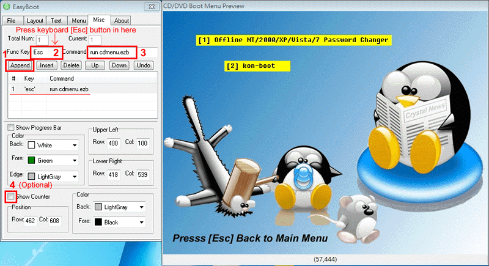Click the counter Position Row field
Screen dimensions: 489x266
(x=30, y=221)
